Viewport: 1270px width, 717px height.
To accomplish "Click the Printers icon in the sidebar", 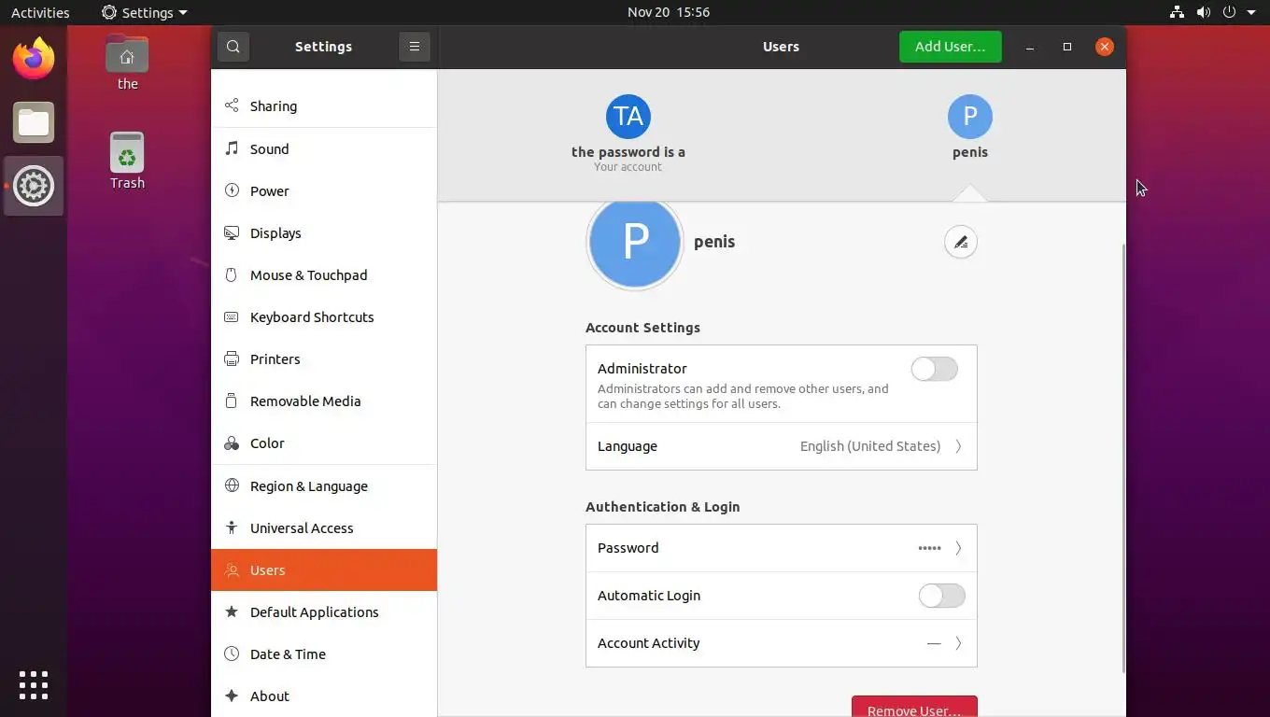I will [x=232, y=358].
